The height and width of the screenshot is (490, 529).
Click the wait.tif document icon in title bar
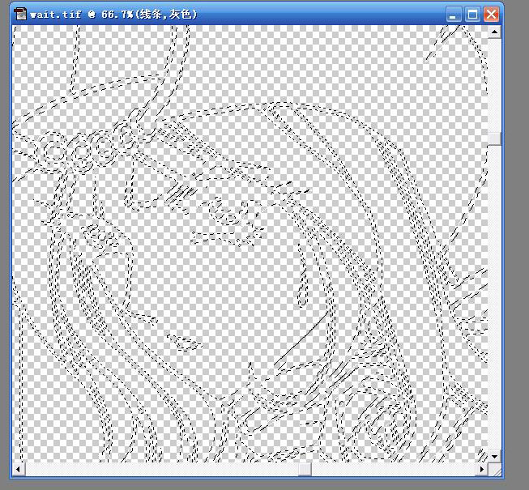click(x=20, y=15)
